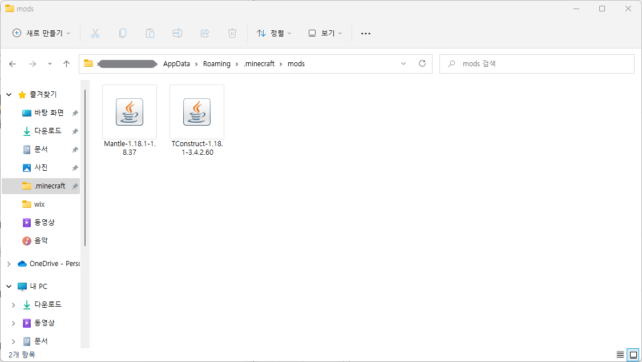Go forward with the right arrow
Viewport: 642px width, 362px height.
33,64
